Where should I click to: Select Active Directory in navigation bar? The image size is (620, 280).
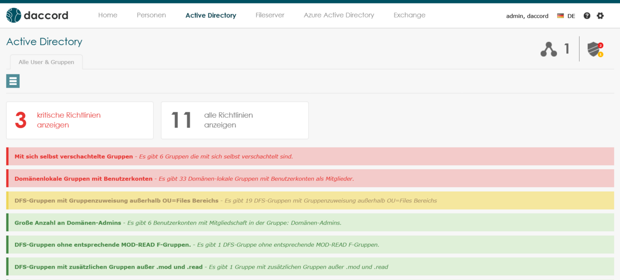tap(211, 15)
